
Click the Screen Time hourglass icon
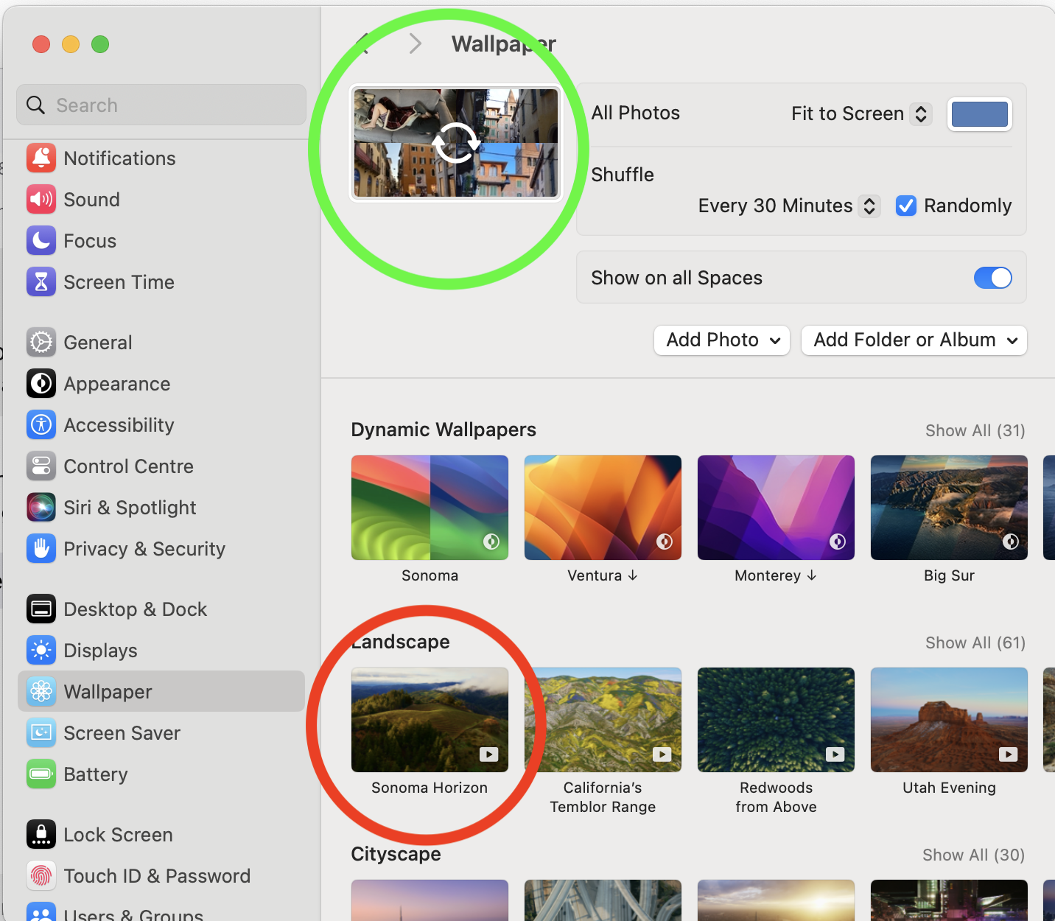(41, 281)
